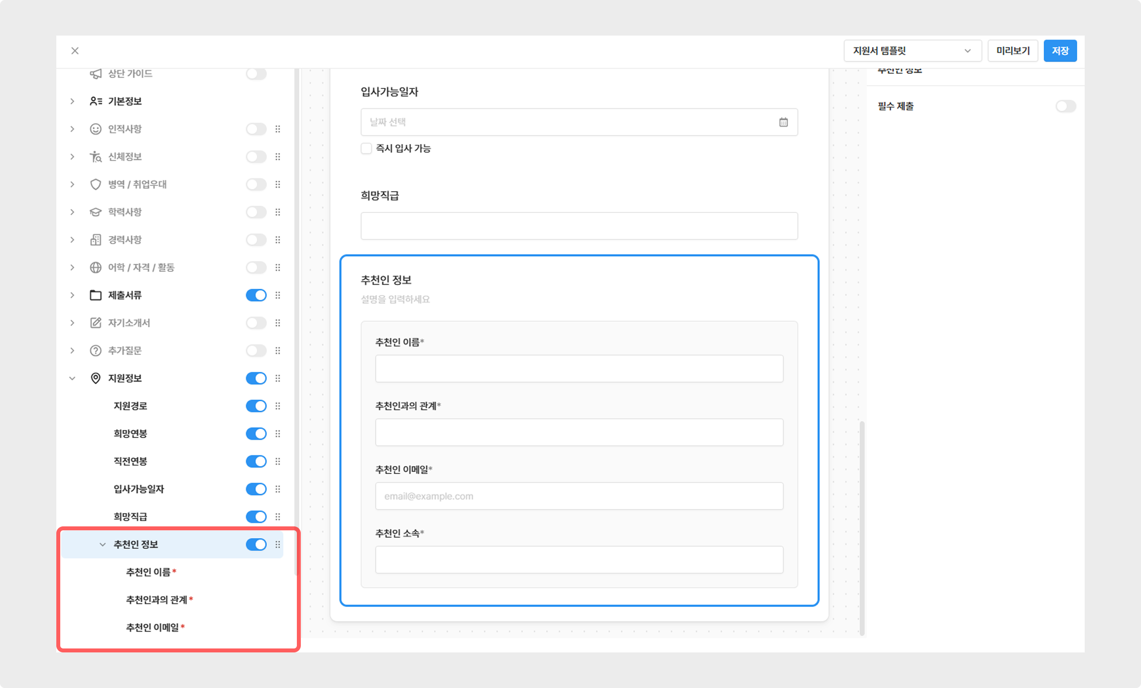1141x688 pixels.
Task: Expand the 경력사항 section chevron
Action: point(72,240)
